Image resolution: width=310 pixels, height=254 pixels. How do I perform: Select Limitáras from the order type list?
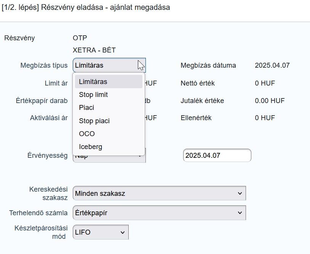[109, 81]
